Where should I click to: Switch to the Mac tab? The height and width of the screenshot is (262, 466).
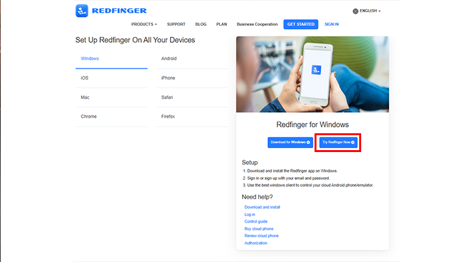point(111,98)
